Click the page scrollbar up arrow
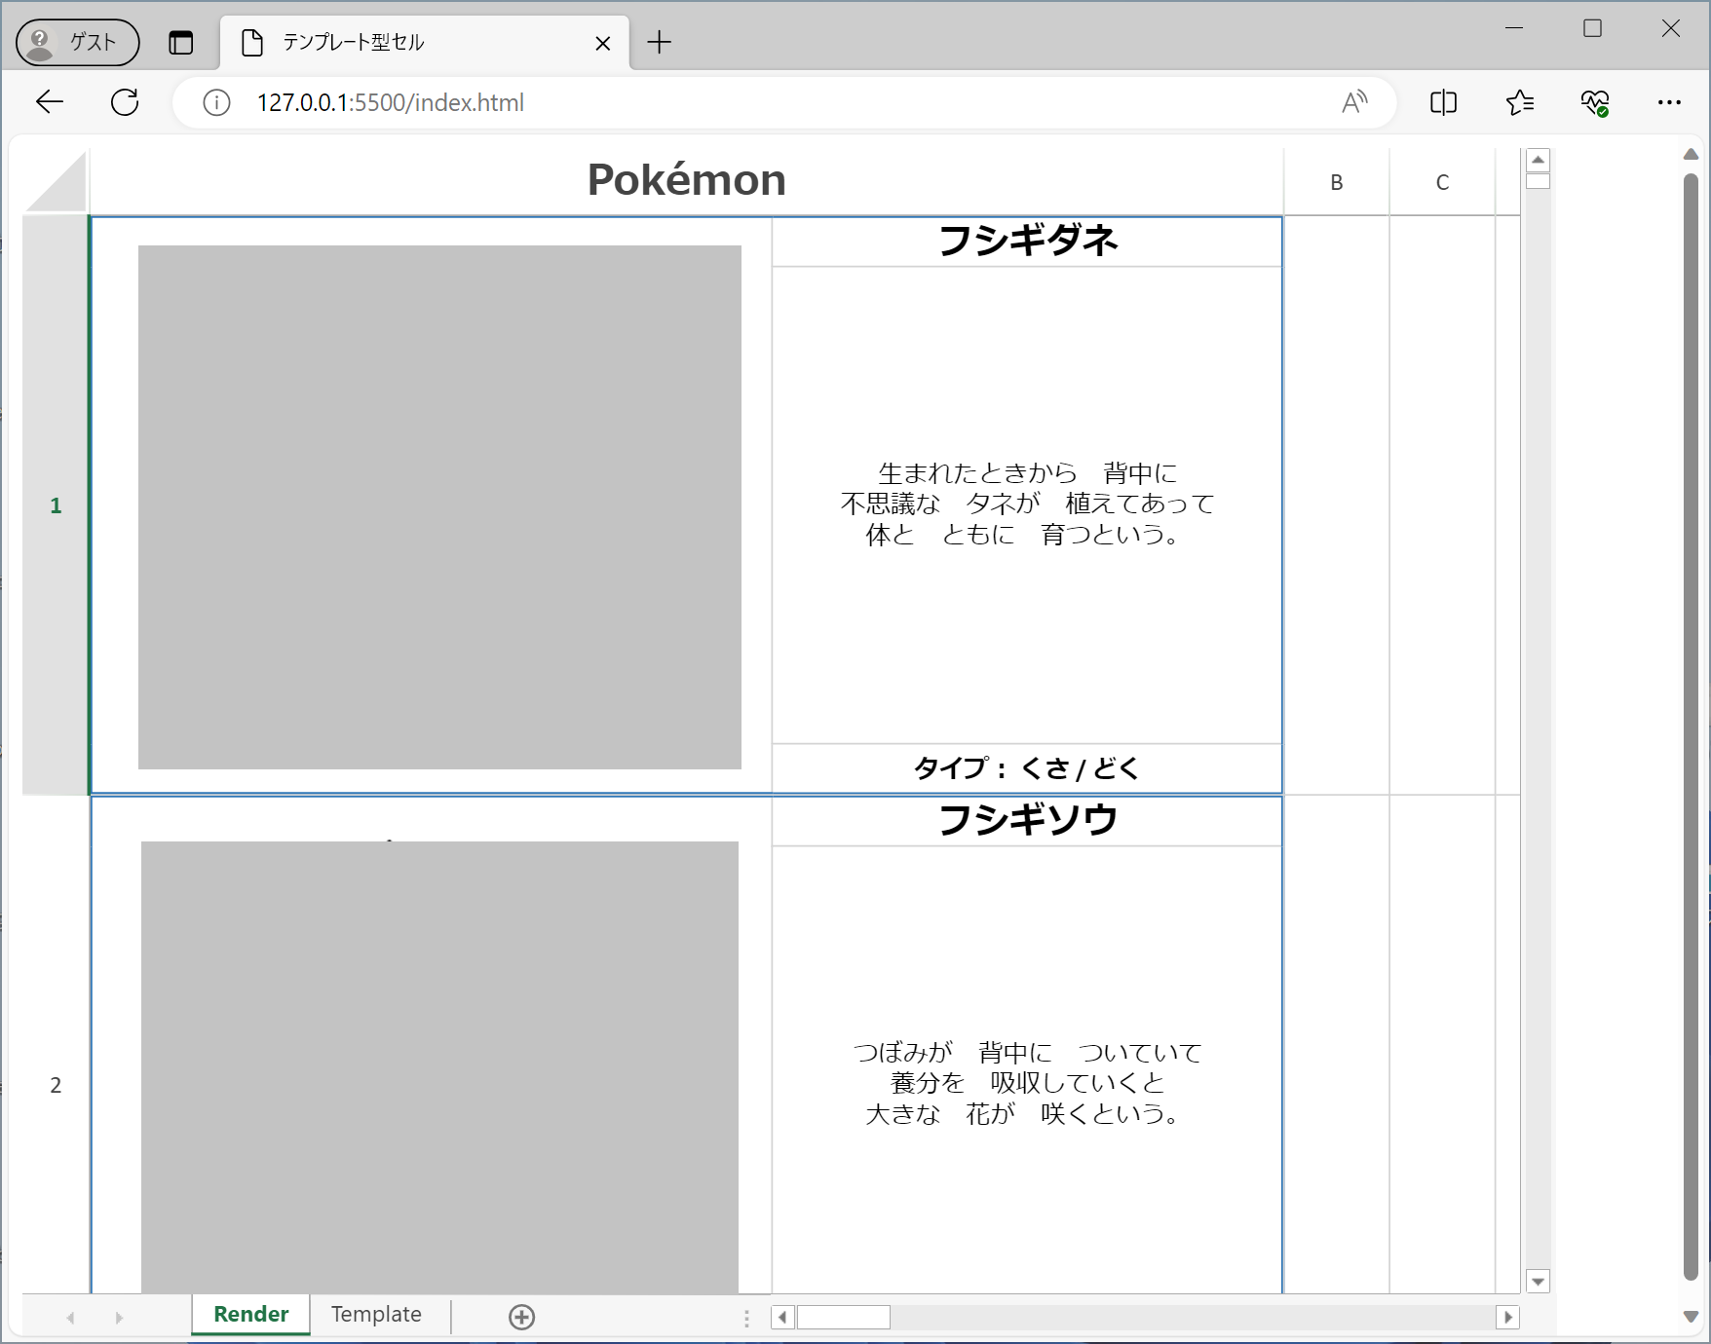 click(x=1692, y=155)
